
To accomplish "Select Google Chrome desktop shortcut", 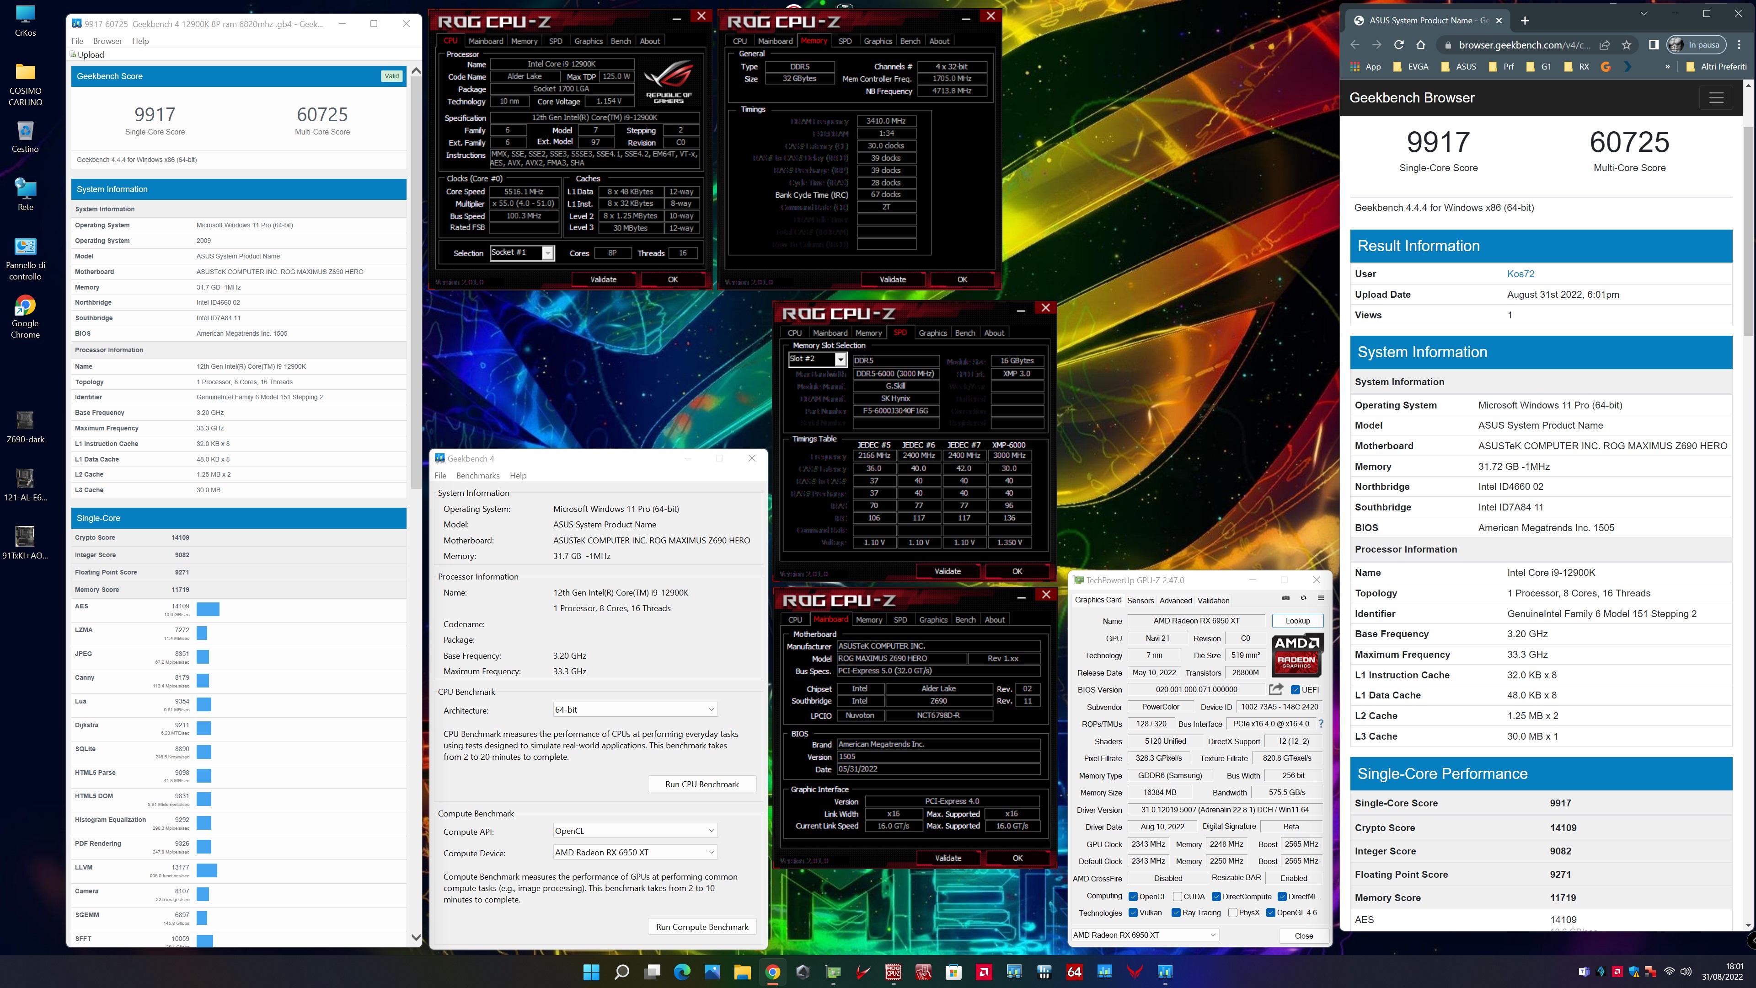I will tap(25, 317).
